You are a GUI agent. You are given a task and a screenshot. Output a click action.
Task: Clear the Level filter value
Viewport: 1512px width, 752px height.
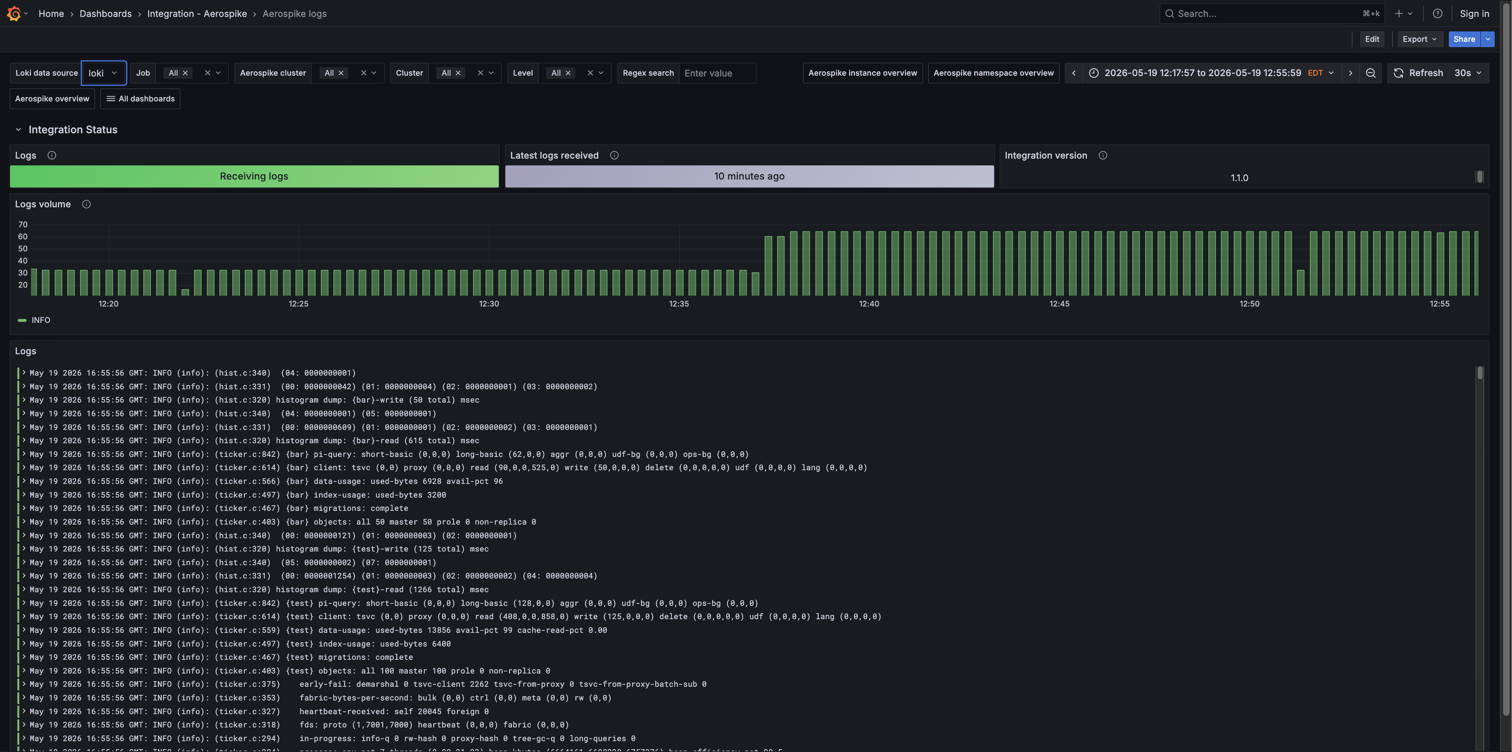(590, 73)
